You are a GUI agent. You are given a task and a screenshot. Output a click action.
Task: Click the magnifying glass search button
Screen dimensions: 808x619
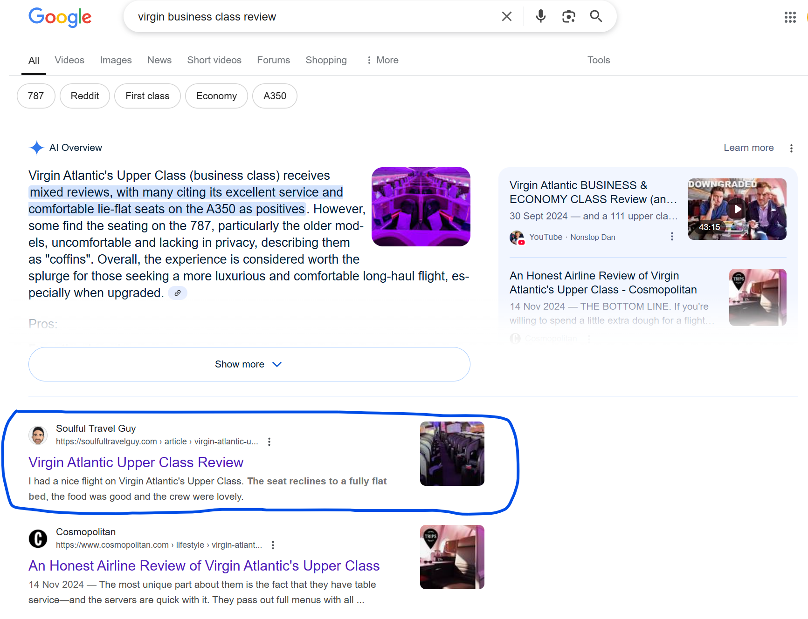pyautogui.click(x=596, y=17)
